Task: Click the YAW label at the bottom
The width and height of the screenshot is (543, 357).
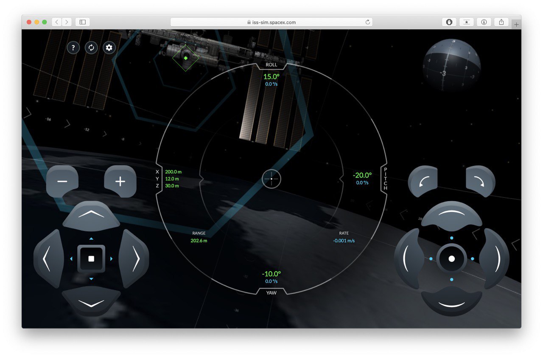Action: pyautogui.click(x=271, y=293)
